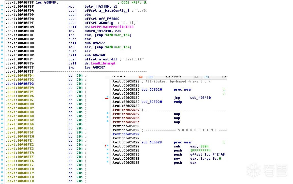Image resolution: width=293 pixels, height=184 pixels.
Task: Select offset loc_F1E148 operand
Action: click(208, 155)
